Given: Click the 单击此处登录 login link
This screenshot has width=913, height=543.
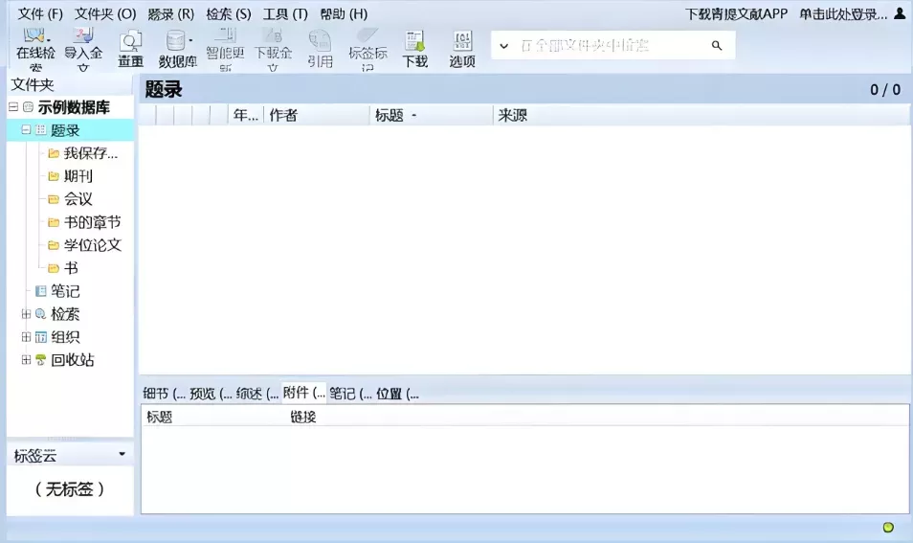Looking at the screenshot, I should [x=842, y=14].
